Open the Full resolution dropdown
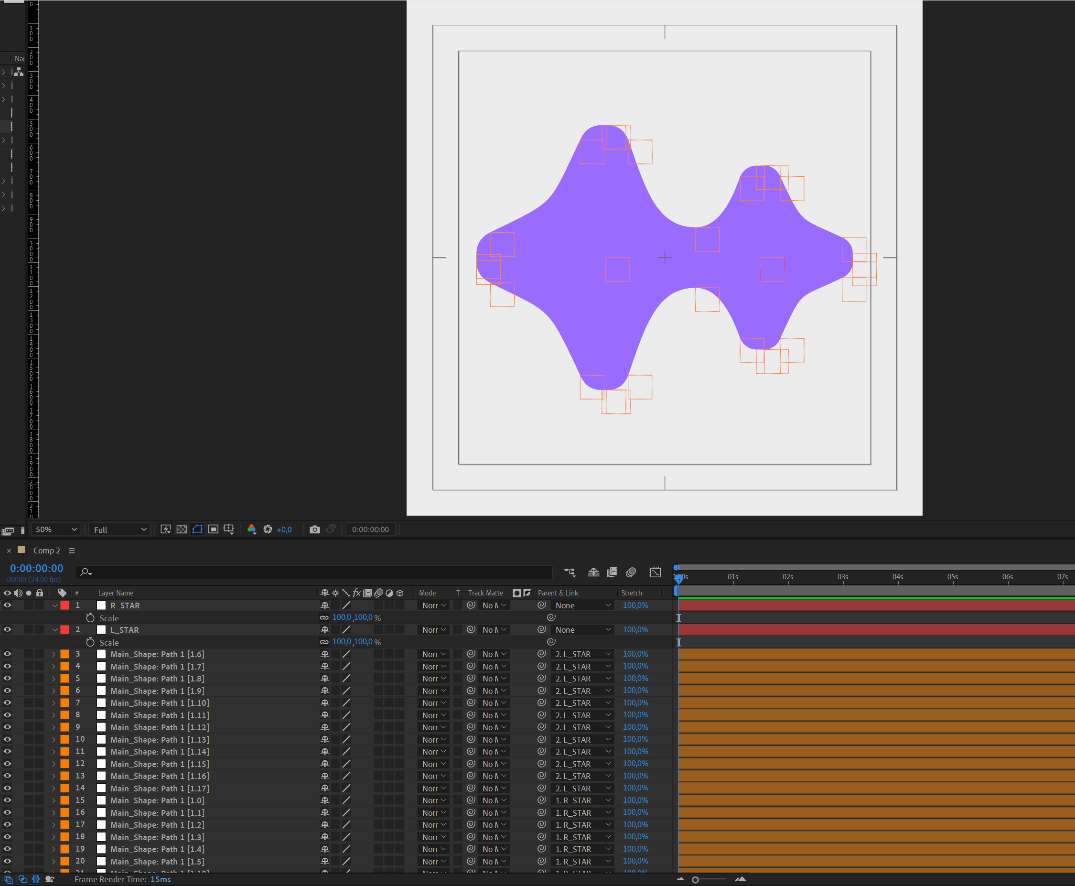Screen dimensions: 1075x886 (x=119, y=529)
